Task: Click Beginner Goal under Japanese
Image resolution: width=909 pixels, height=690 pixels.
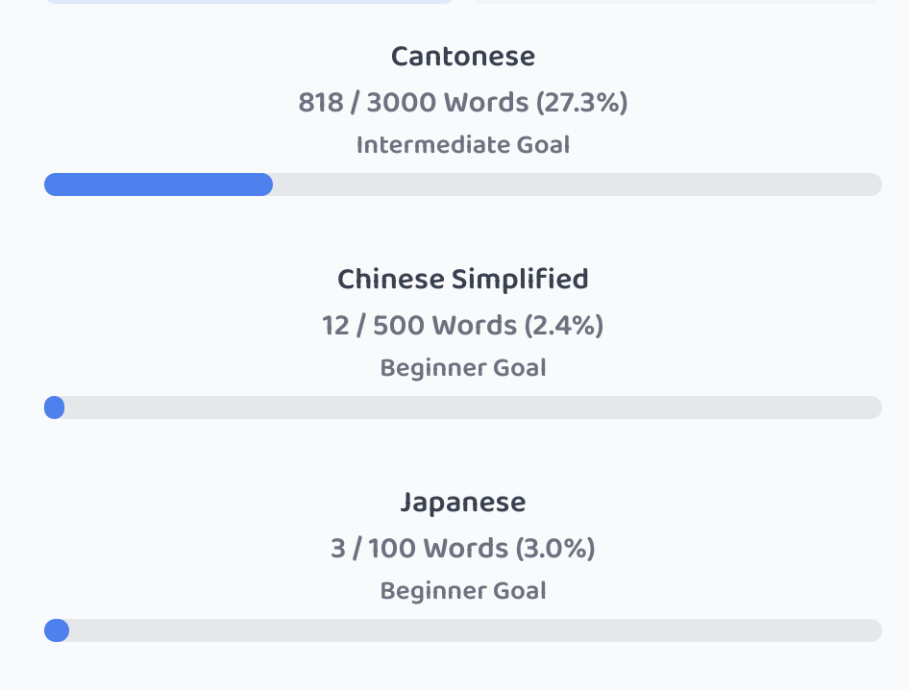Action: point(462,591)
